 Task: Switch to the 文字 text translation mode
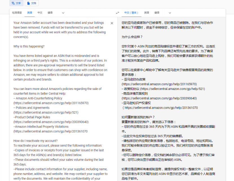pos(16,3)
